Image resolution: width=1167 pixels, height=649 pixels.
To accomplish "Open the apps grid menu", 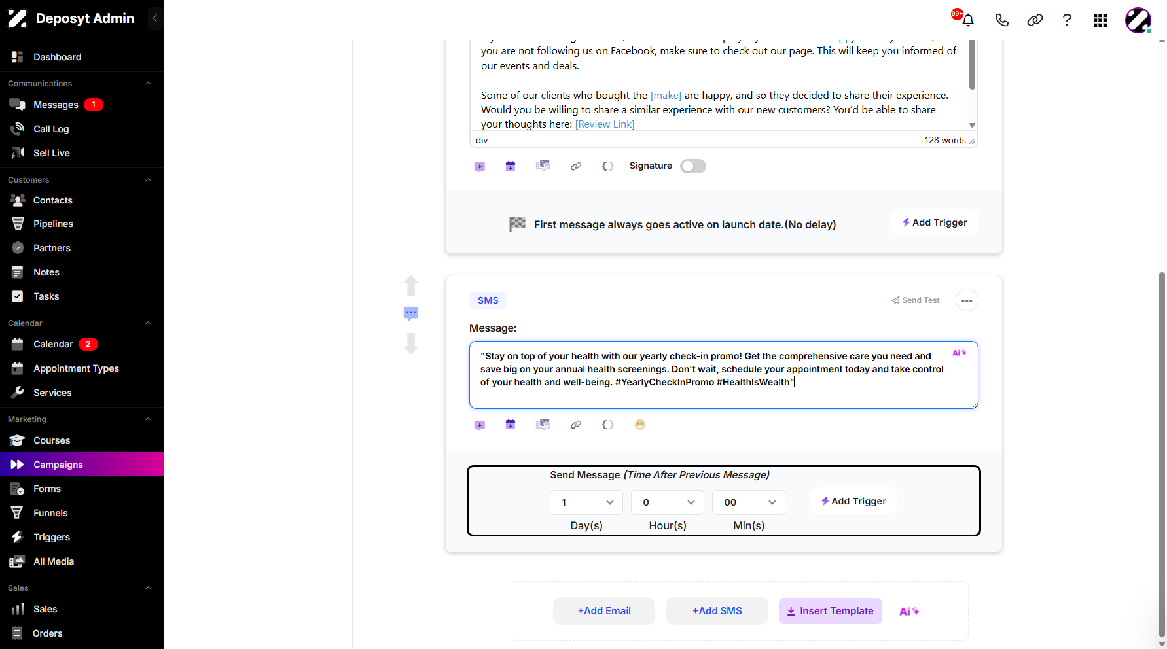I will (1100, 20).
